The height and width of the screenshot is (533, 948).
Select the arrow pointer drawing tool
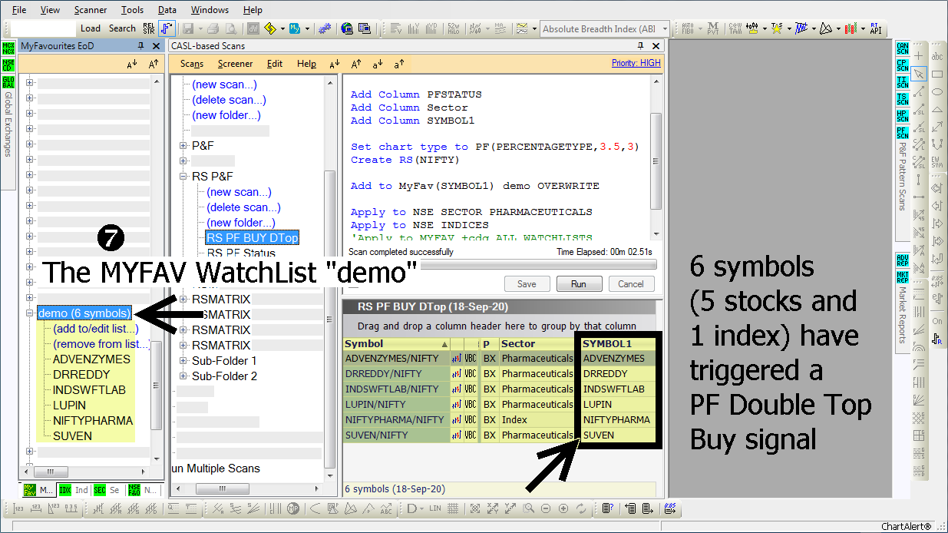919,74
